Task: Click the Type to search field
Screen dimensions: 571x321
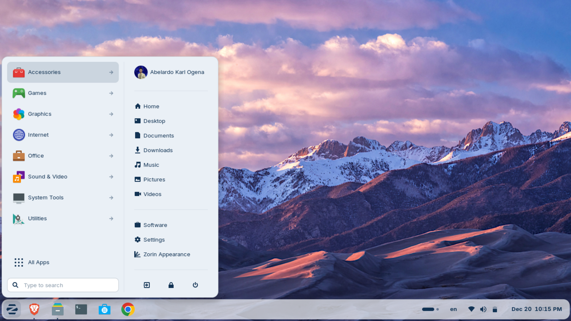Action: point(62,285)
